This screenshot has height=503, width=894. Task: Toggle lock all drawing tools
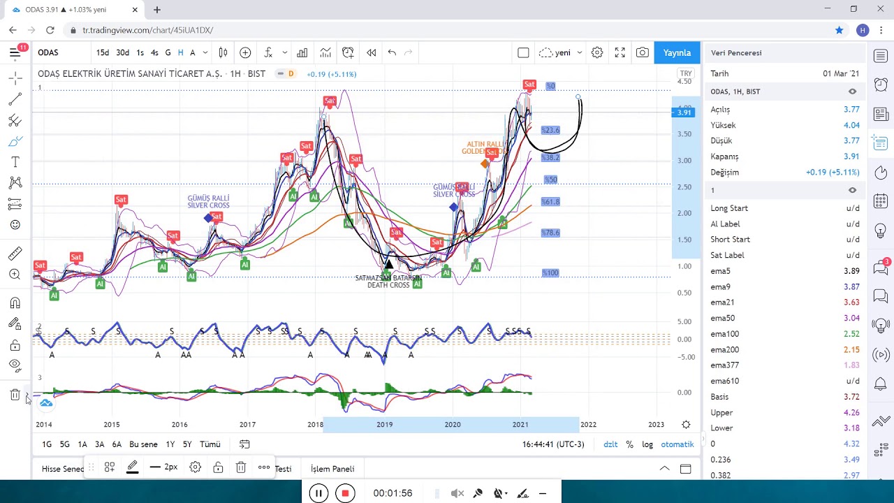click(15, 345)
